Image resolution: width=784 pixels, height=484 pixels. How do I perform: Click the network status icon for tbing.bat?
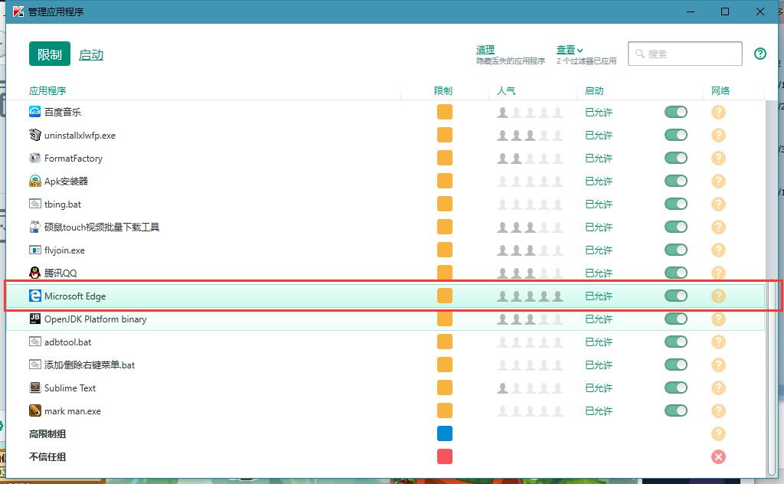click(x=718, y=204)
